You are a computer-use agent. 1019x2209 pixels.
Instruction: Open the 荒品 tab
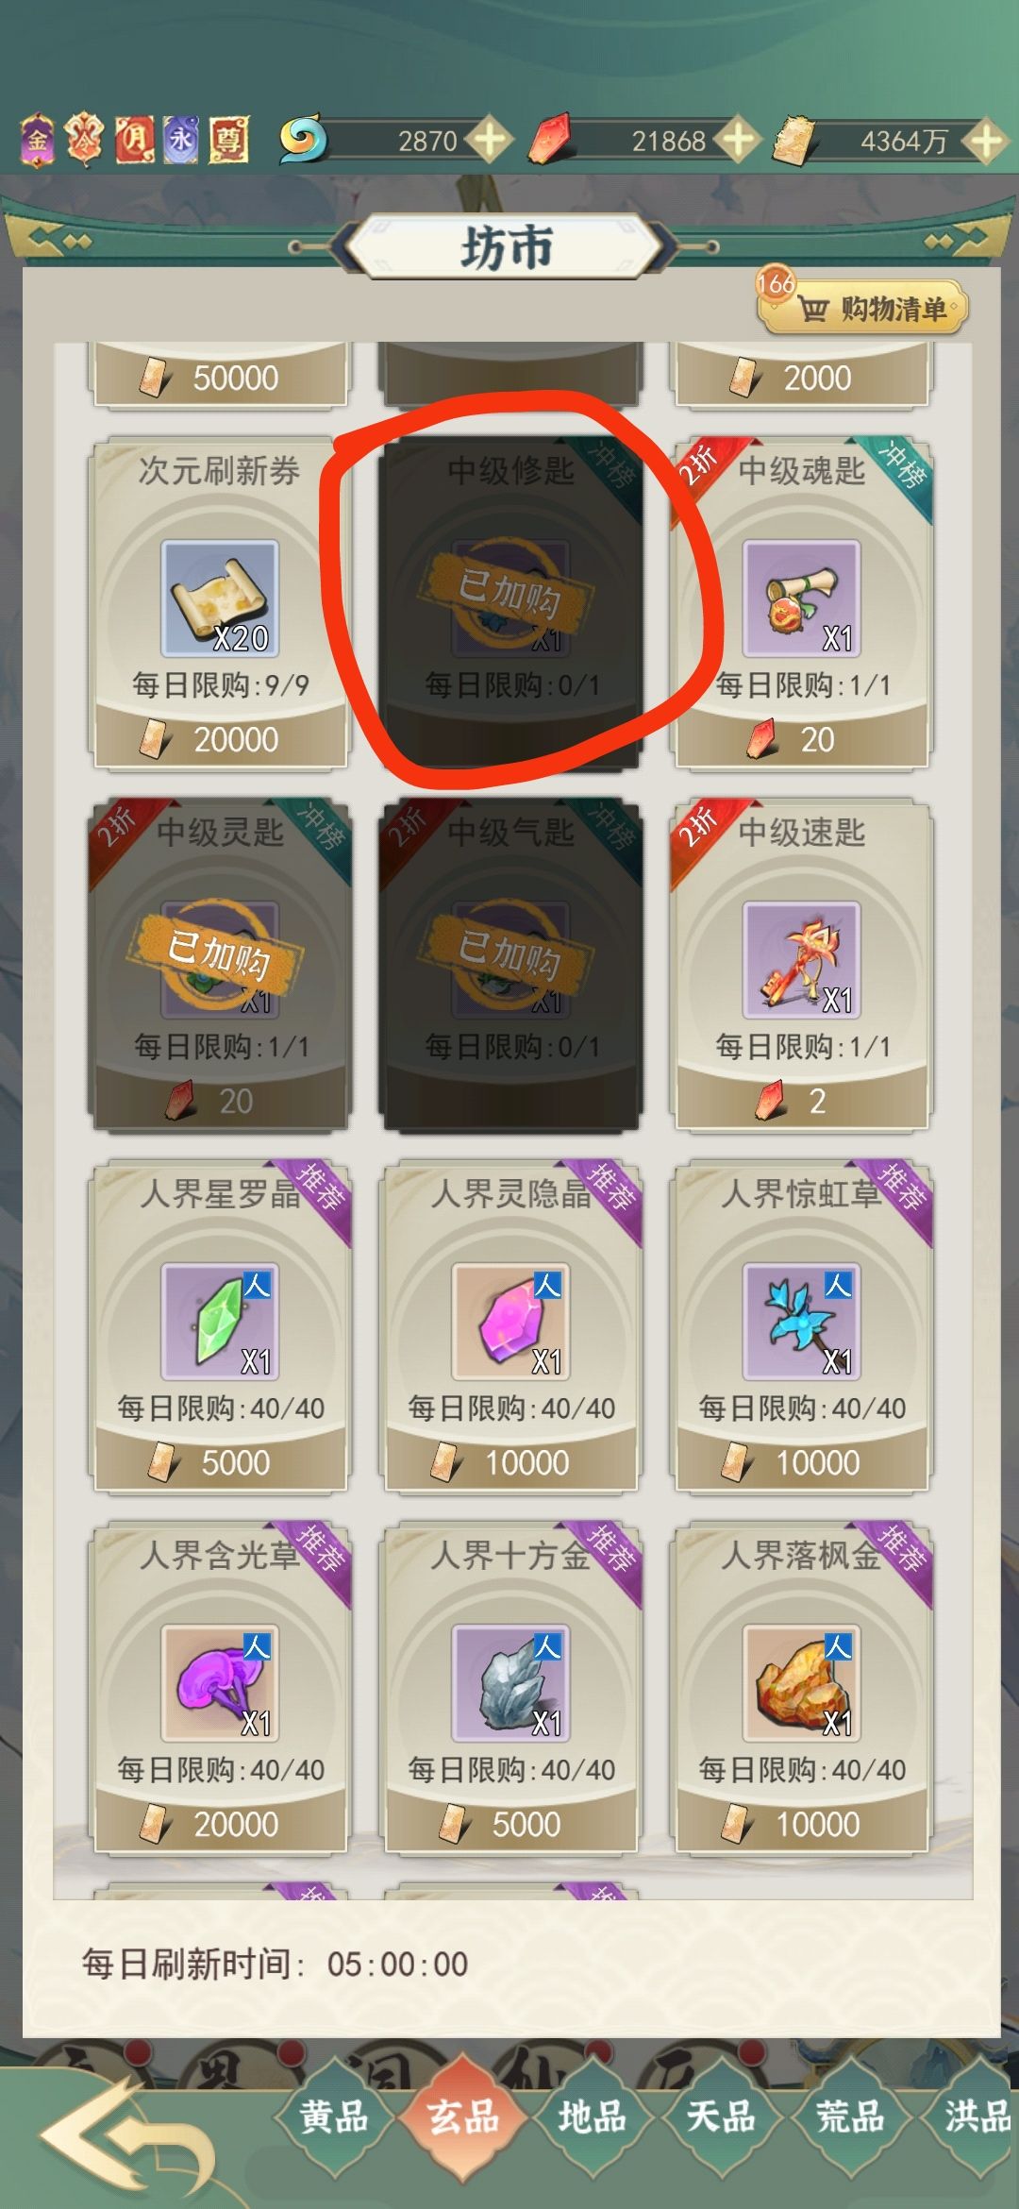[849, 2116]
